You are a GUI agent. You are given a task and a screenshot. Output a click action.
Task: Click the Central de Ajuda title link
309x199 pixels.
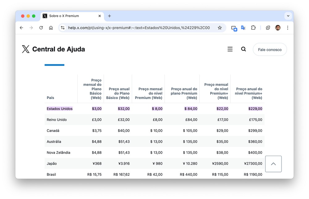(58, 49)
